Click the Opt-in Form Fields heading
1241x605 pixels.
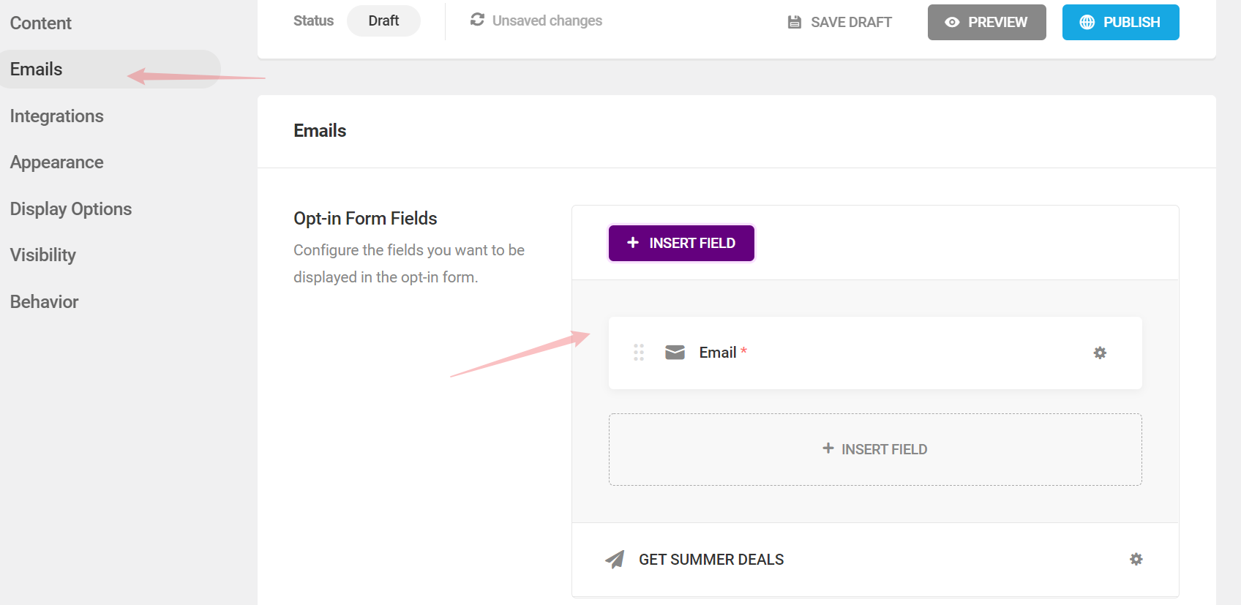pos(365,219)
